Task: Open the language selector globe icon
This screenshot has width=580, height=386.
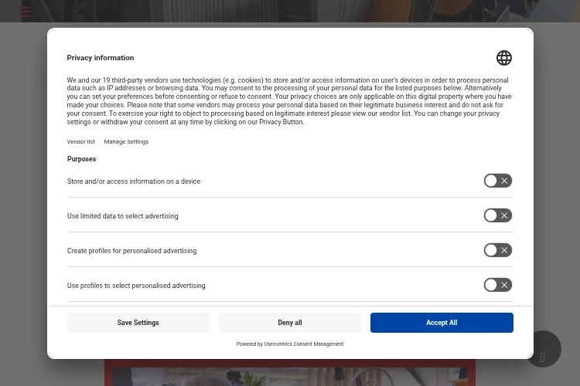Action: point(503,58)
